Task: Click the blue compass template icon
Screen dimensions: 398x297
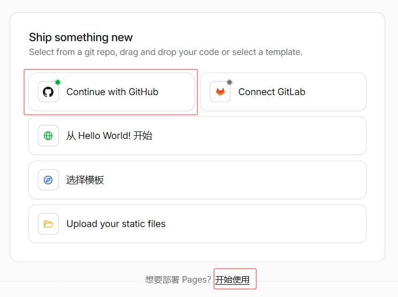Action: [48, 180]
